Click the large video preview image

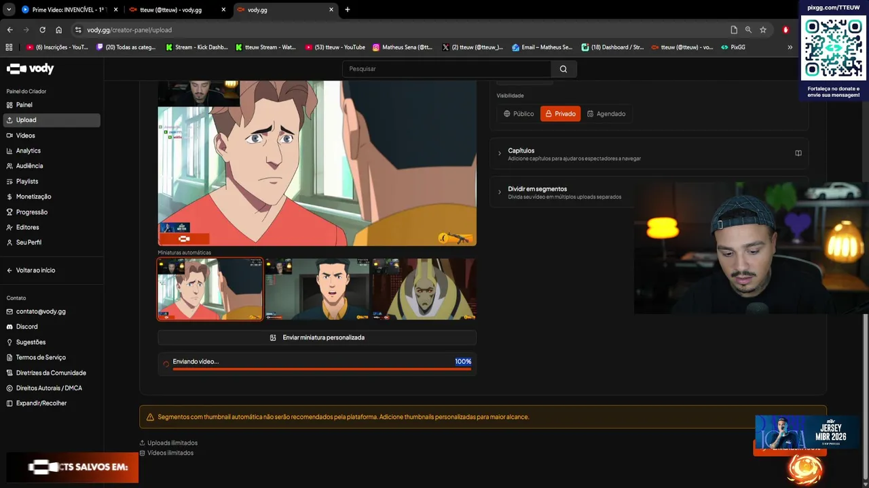[x=317, y=163]
